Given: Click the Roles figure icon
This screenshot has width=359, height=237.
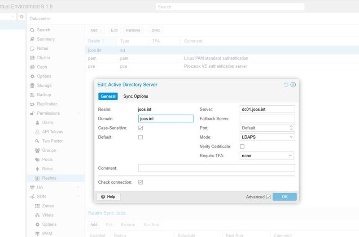Looking at the screenshot, I should click(37, 169).
